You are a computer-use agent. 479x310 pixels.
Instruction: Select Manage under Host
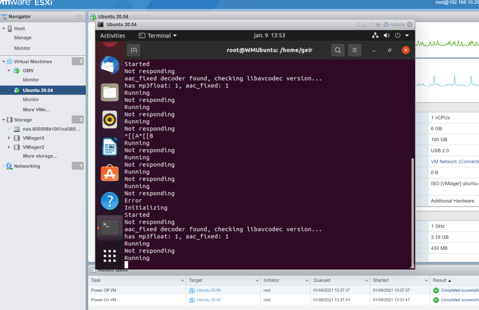23,38
